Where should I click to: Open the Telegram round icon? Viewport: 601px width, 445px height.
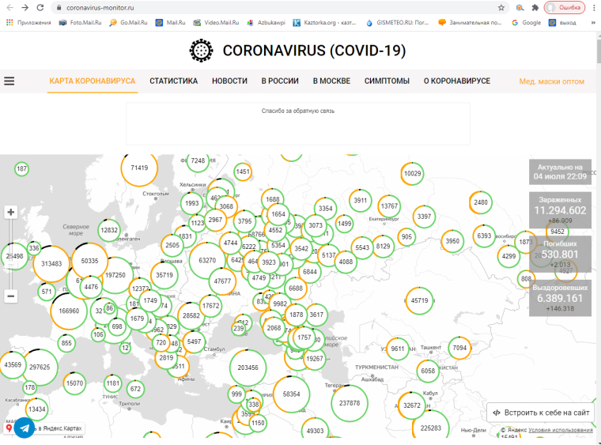[25, 428]
